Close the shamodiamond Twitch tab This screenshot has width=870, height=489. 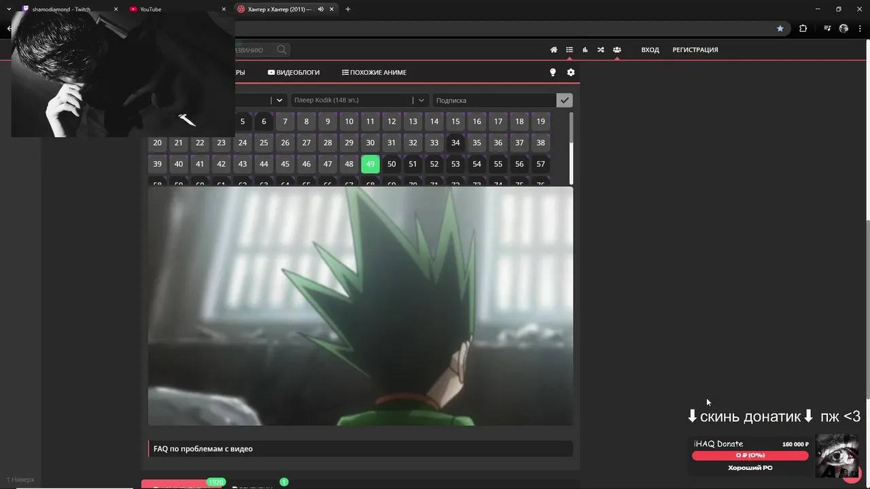tap(116, 10)
